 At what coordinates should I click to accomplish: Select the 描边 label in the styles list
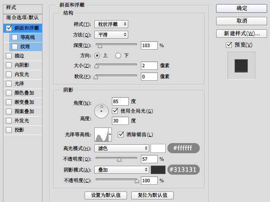coord(19,56)
